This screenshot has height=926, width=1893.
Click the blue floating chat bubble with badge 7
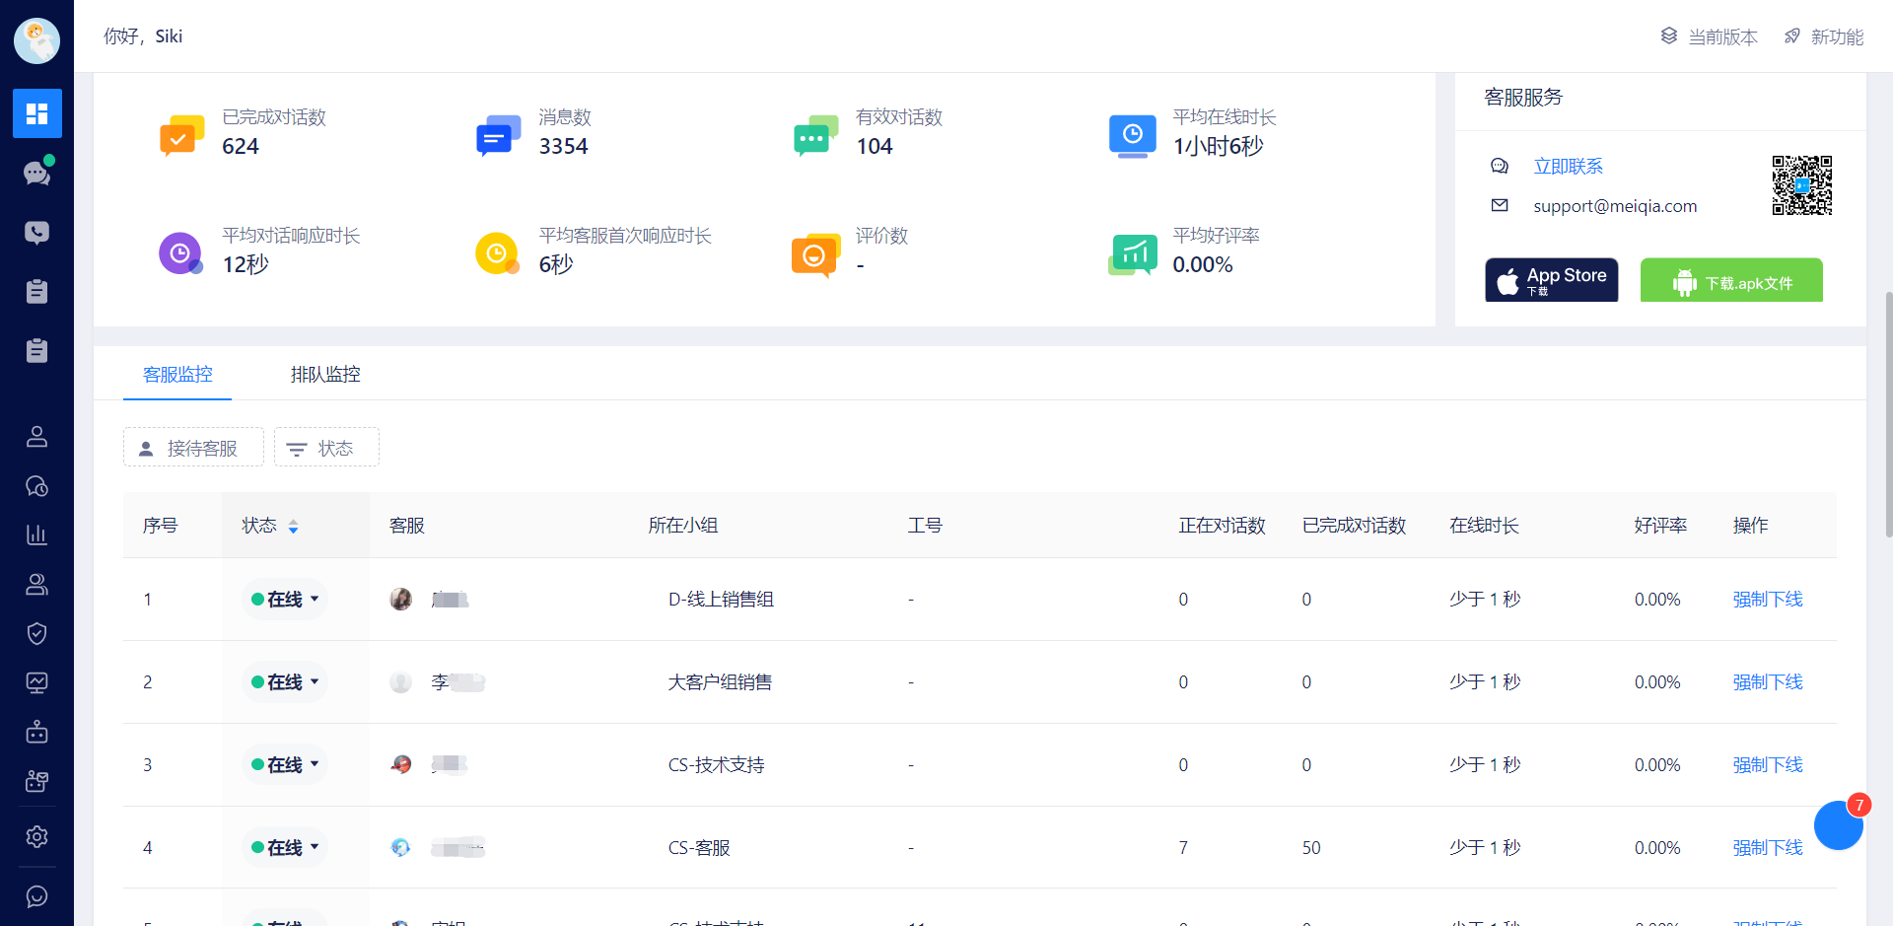(1838, 825)
